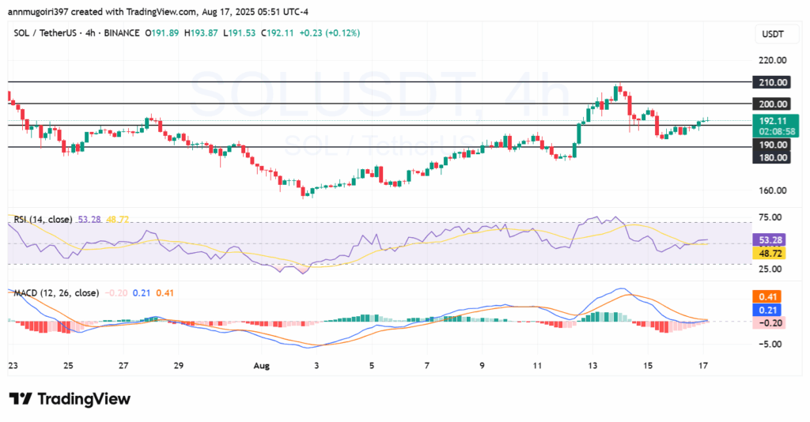Click date label 15 on time axis
Screen dimensions: 810x422
tap(648, 366)
